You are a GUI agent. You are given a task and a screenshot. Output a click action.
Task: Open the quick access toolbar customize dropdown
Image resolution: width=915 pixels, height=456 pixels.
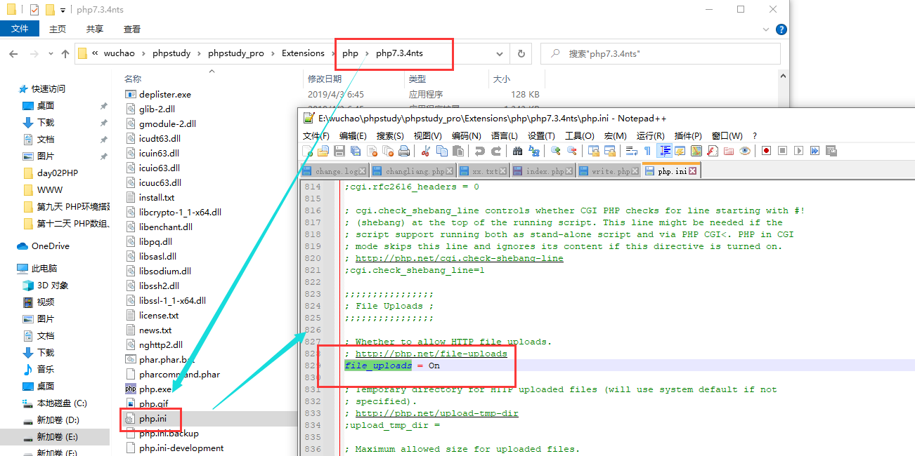pyautogui.click(x=63, y=10)
